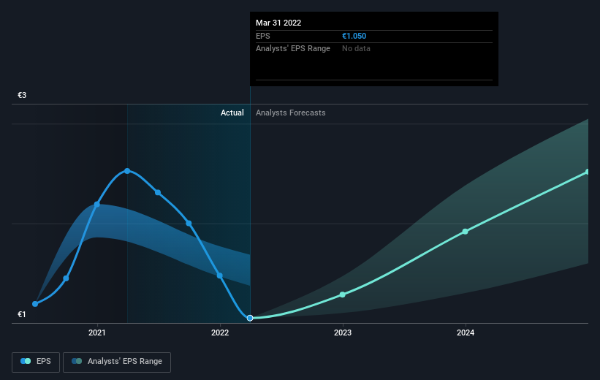This screenshot has height=380, width=600.
Task: Select the first EPS data point in mid-2020
Action: [35, 304]
